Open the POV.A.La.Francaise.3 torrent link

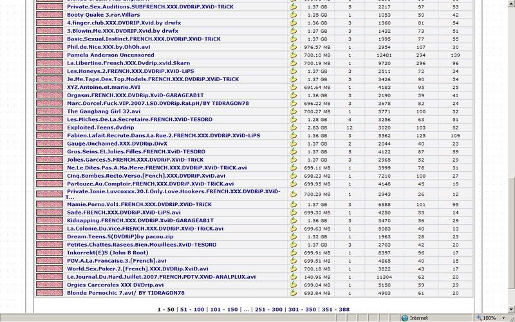click(117, 261)
